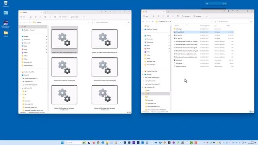Click the cut icon in the left Explorer toolbar
This screenshot has width=258, height=145.
coord(31,17)
